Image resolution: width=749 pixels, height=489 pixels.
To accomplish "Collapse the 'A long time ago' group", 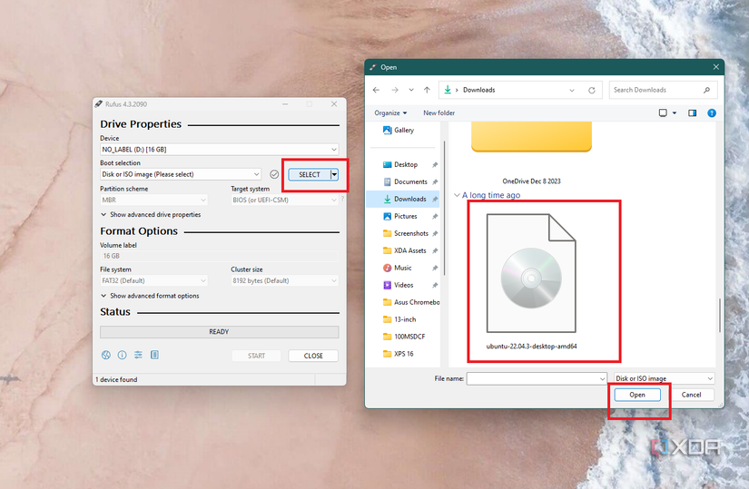I will [457, 195].
